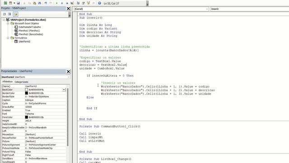The image size is (289, 163).
Task: Click the white BackColor swatch
Action: (27, 90)
